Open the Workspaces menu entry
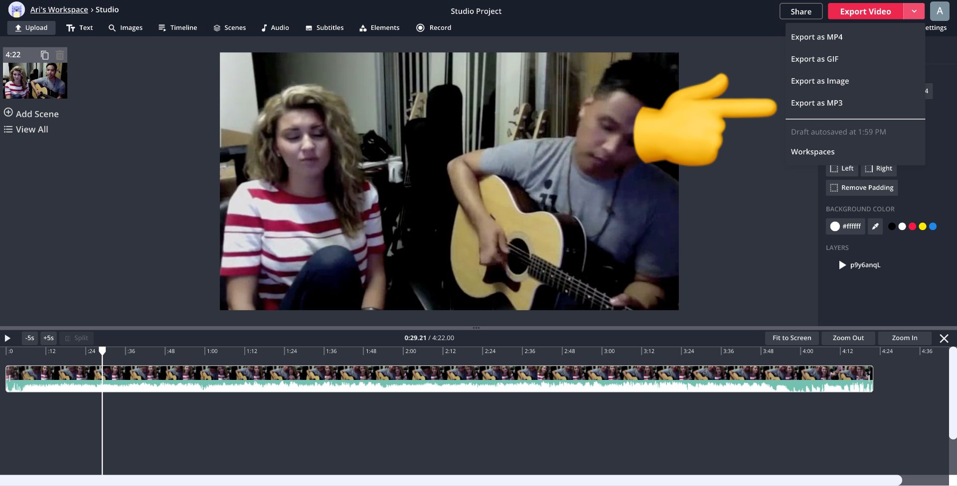Viewport: 957px width, 486px height. point(812,151)
